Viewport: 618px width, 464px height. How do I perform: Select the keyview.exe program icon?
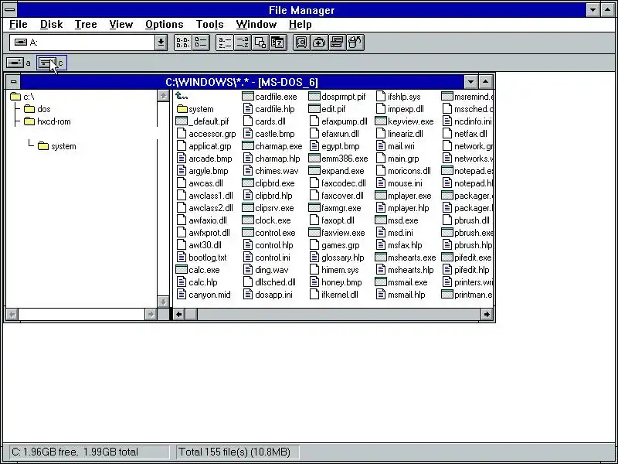[380, 121]
